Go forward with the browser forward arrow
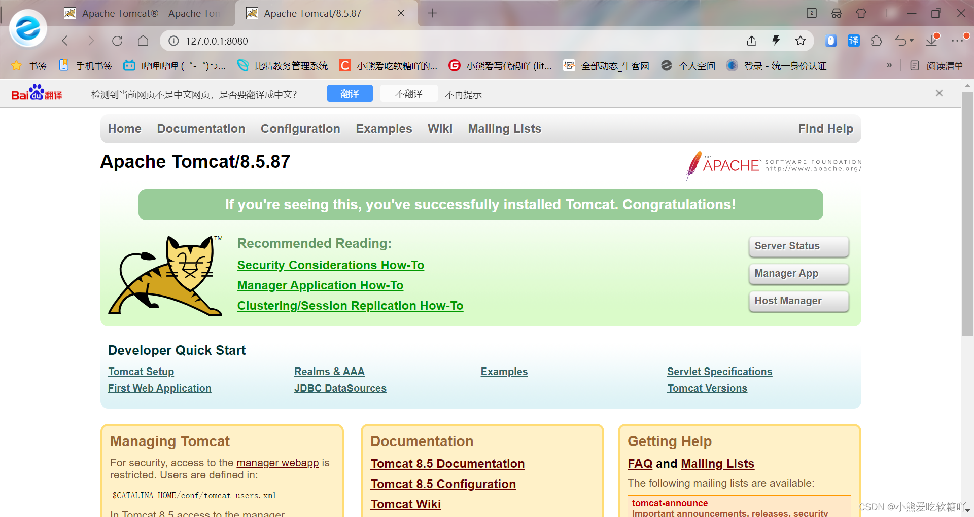This screenshot has height=517, width=974. point(91,41)
